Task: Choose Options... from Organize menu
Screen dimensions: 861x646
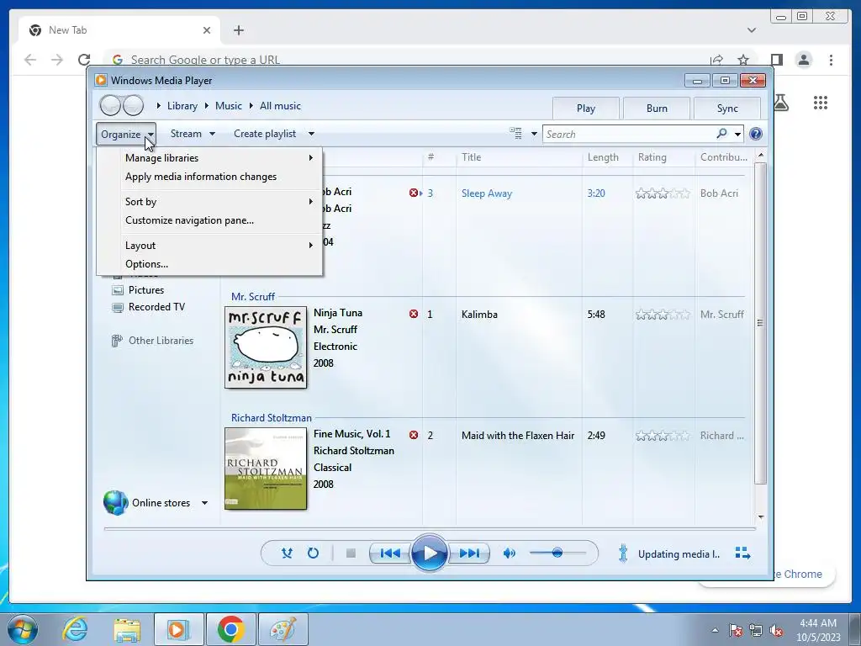Action: point(209,264)
